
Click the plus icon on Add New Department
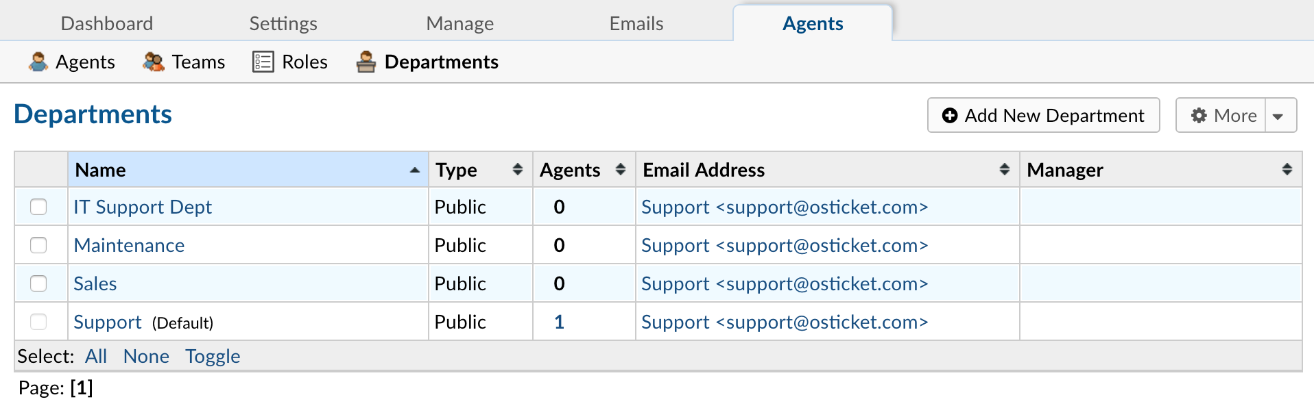pos(949,116)
